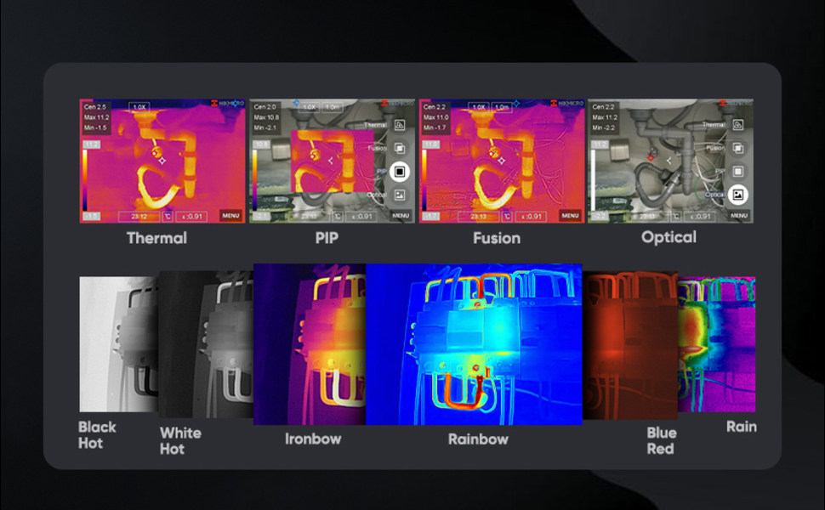The image size is (825, 510).
Task: Select the Thermal icon in the Optical screen
Action: click(737, 124)
